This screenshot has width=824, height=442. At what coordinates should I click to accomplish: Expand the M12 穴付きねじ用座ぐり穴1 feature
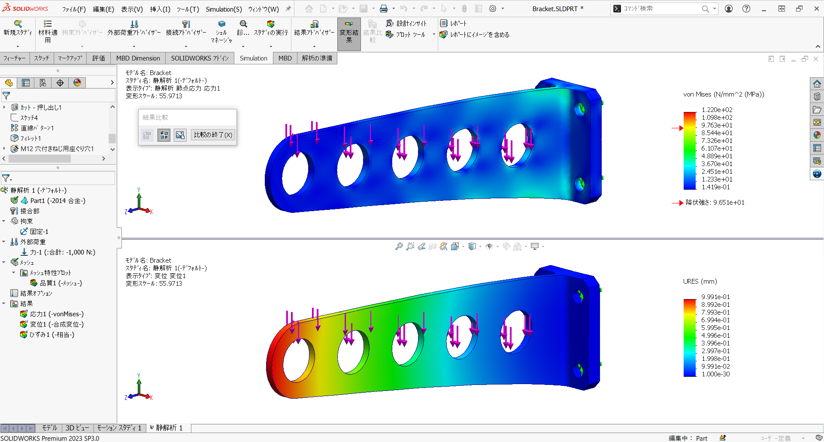pos(4,148)
